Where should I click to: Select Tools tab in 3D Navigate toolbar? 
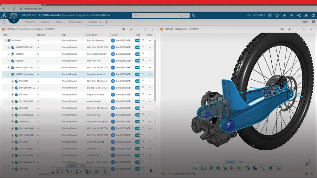[x=241, y=162]
